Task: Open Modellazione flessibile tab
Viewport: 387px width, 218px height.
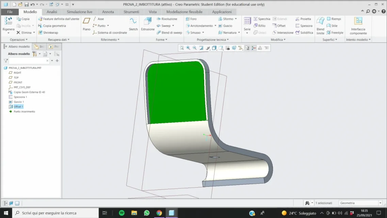Action: [x=184, y=12]
